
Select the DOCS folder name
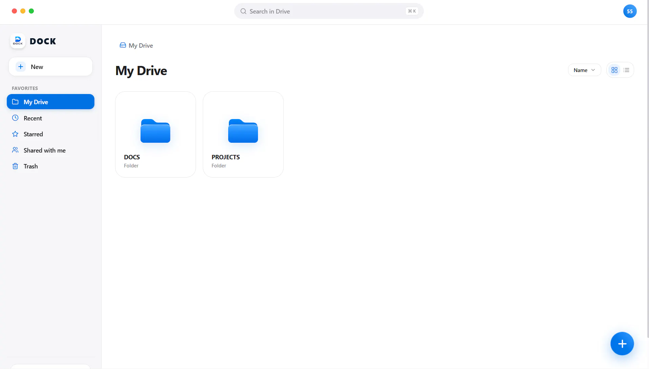132,157
